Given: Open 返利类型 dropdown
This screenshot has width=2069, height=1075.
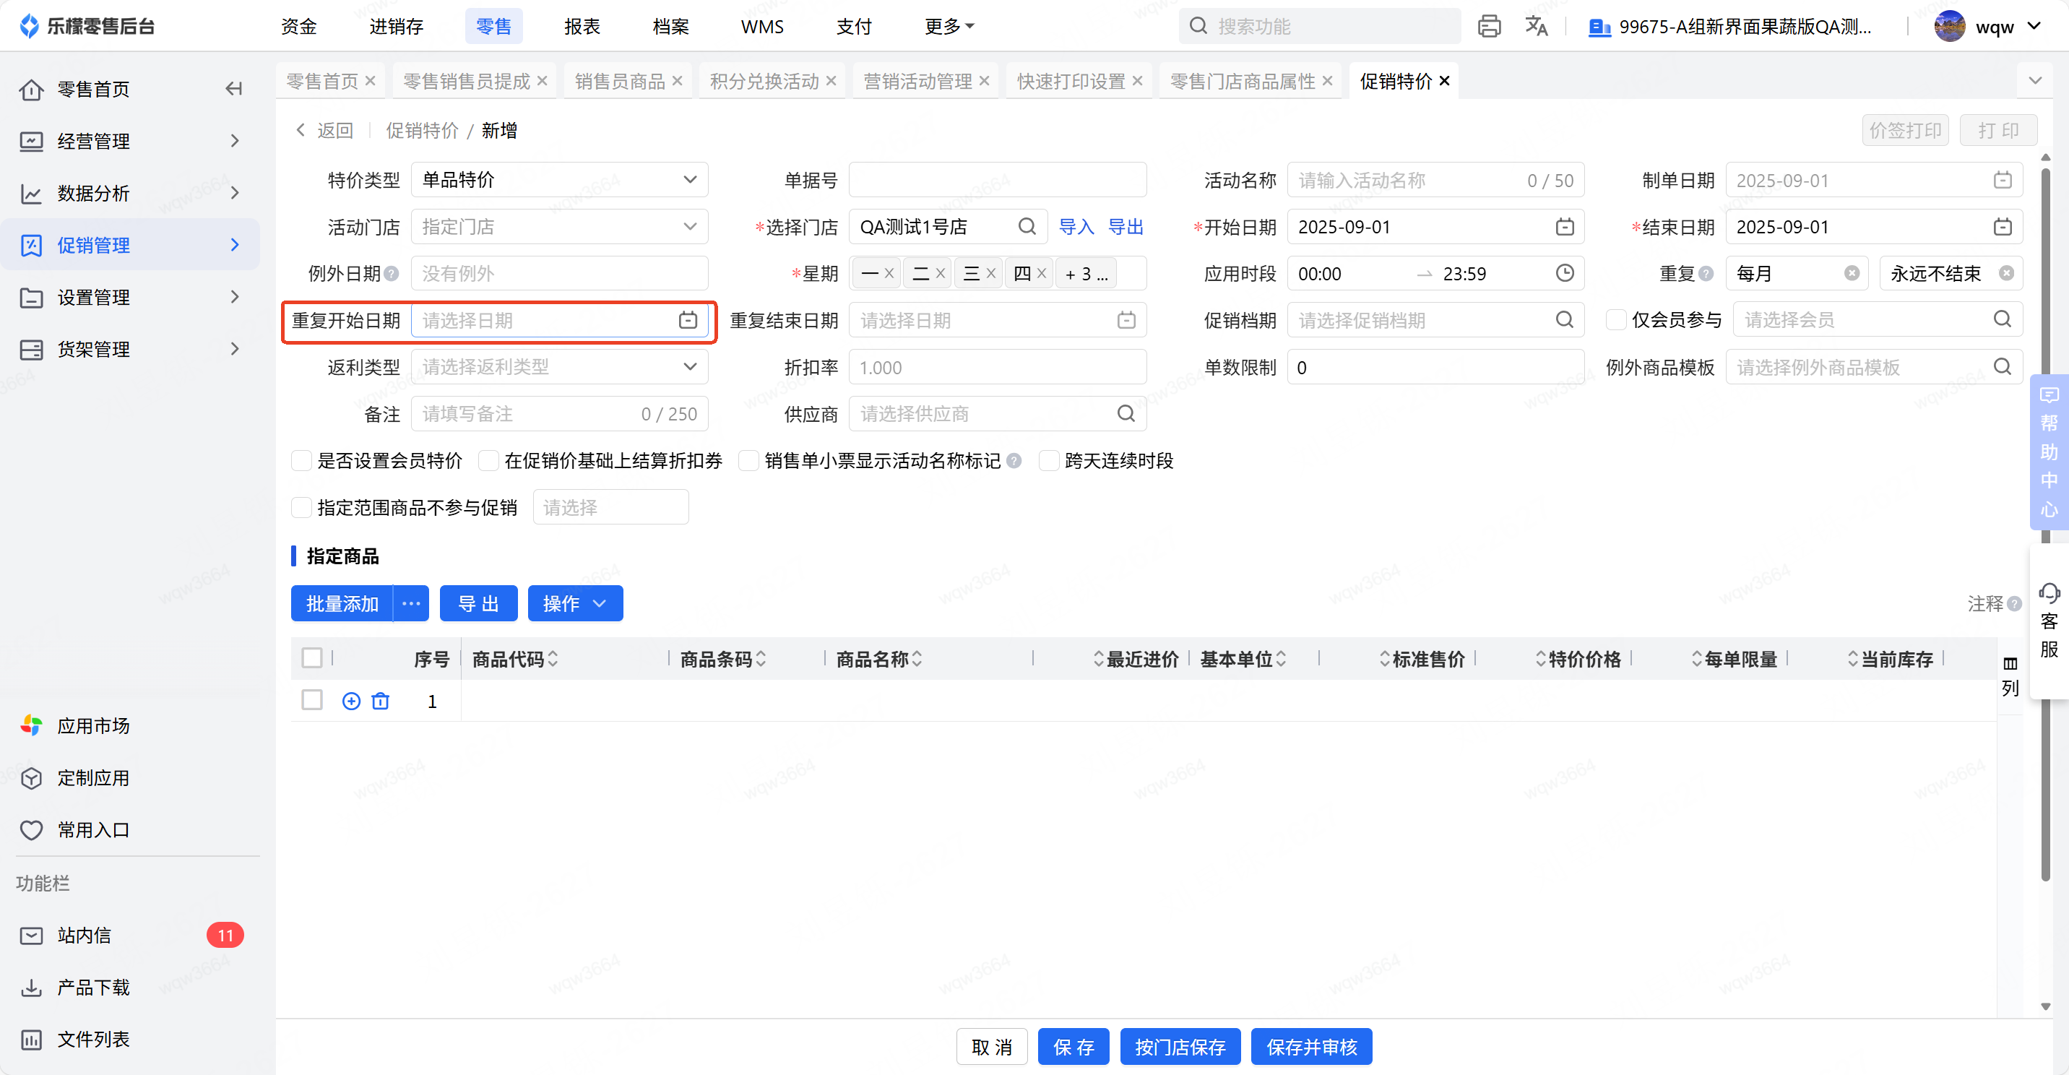Looking at the screenshot, I should [560, 367].
